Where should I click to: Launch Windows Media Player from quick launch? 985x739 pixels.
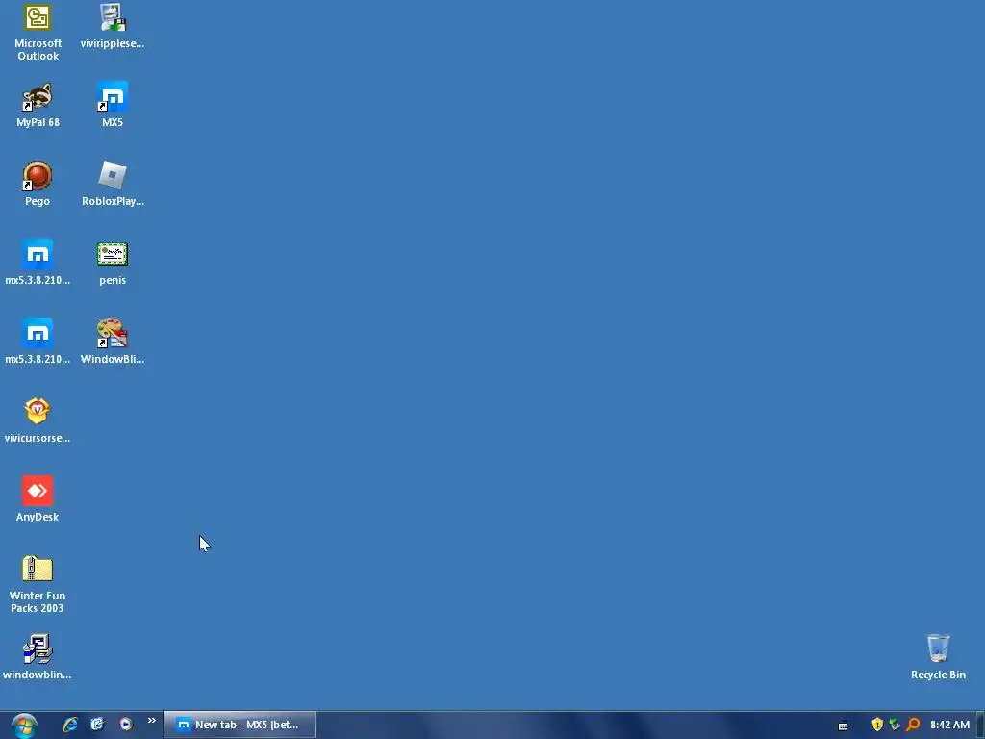point(126,725)
